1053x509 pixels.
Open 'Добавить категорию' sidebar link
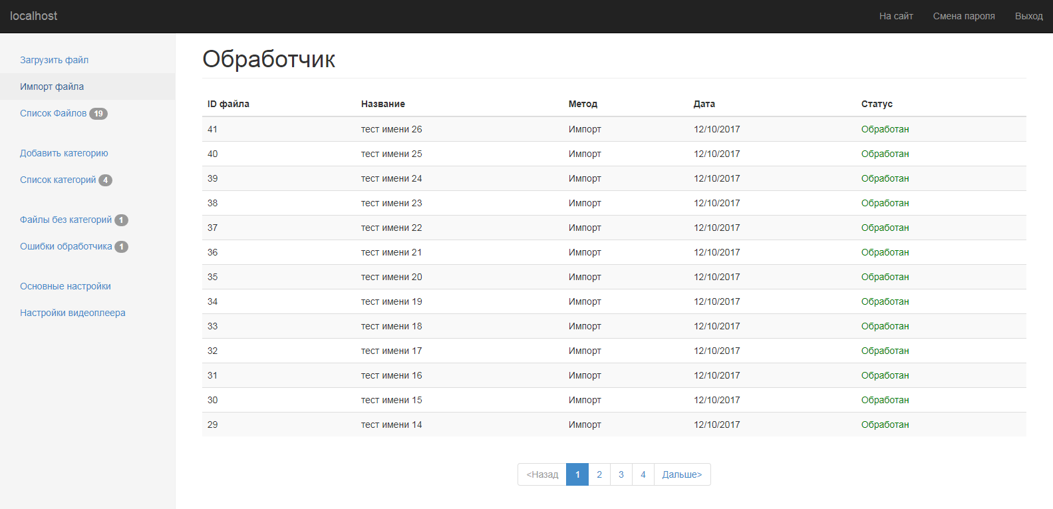click(64, 153)
